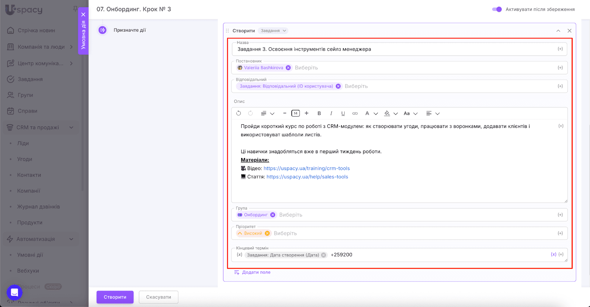Go to Журнал дзвінків
Screen dimensions: 590x307
(38, 207)
